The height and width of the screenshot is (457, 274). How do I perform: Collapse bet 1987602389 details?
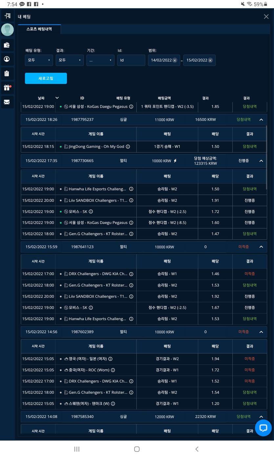point(261,332)
